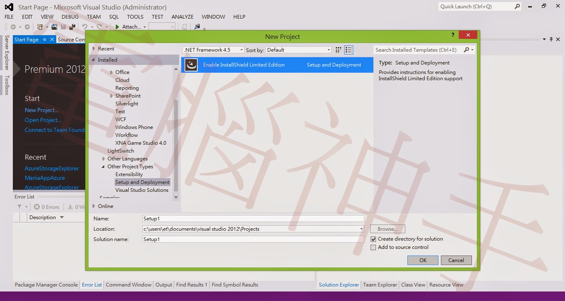565x301 pixels.
Task: Click the Save All toolbar icon
Action: [72, 27]
